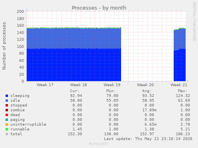Click the 'Min:' column header
Screen dimensions: 198x148
click(x=111, y=91)
